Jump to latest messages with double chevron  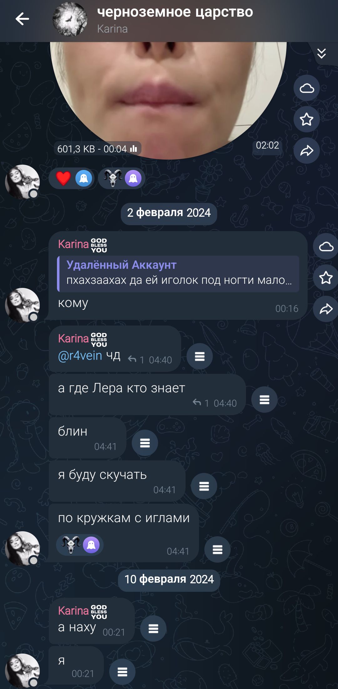tap(321, 54)
